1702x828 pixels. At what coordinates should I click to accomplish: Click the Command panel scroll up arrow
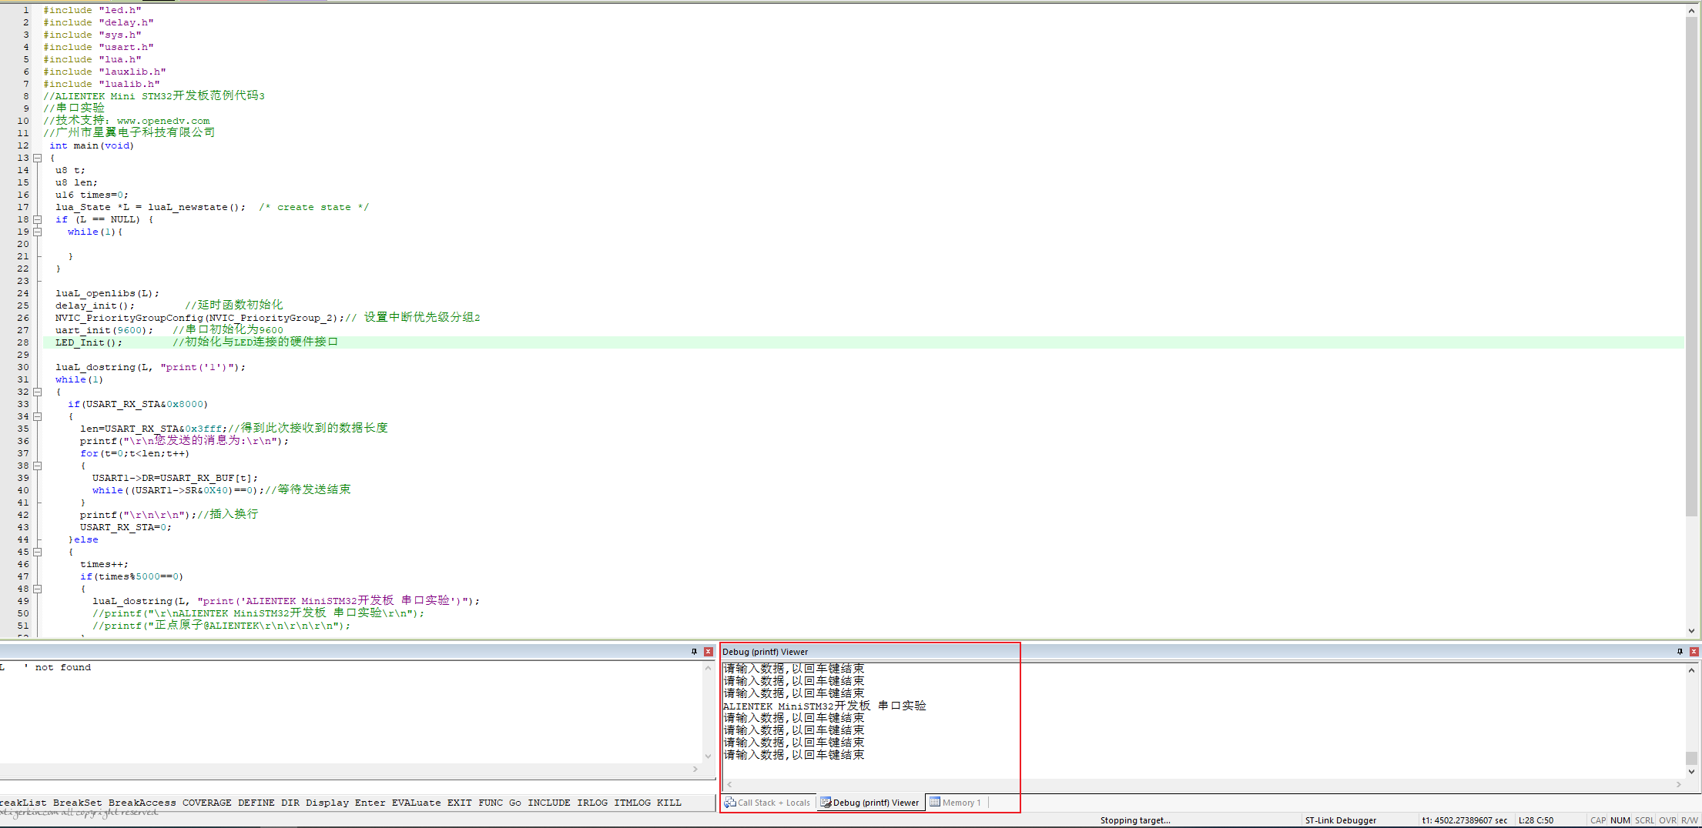[708, 668]
